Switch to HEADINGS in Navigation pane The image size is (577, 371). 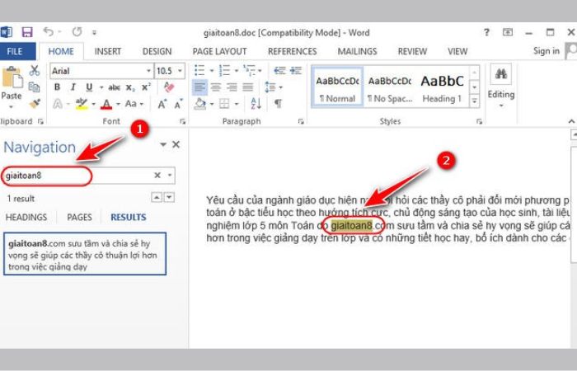click(x=26, y=217)
